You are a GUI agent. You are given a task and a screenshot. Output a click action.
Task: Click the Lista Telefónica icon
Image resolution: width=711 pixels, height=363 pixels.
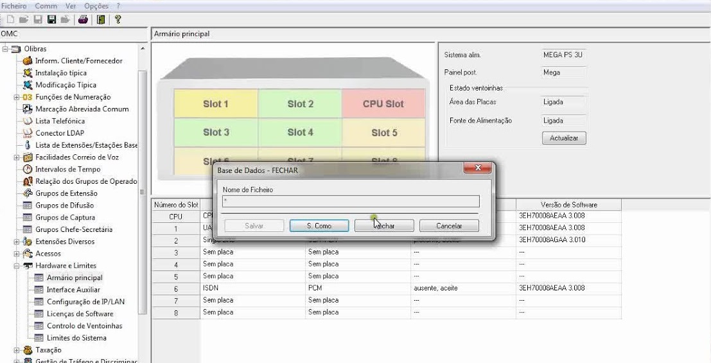[28, 121]
